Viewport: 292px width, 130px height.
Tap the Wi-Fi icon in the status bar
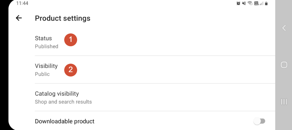(250, 3)
